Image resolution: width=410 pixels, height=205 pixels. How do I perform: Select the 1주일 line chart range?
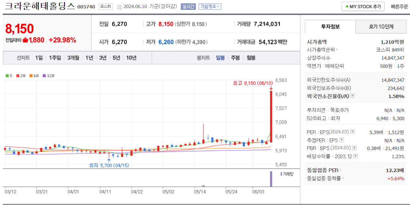55,58
